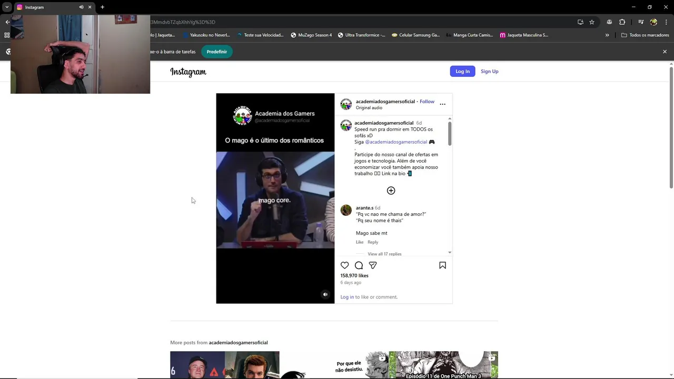Share the post with paper plane icon
The width and height of the screenshot is (674, 379).
click(373, 265)
